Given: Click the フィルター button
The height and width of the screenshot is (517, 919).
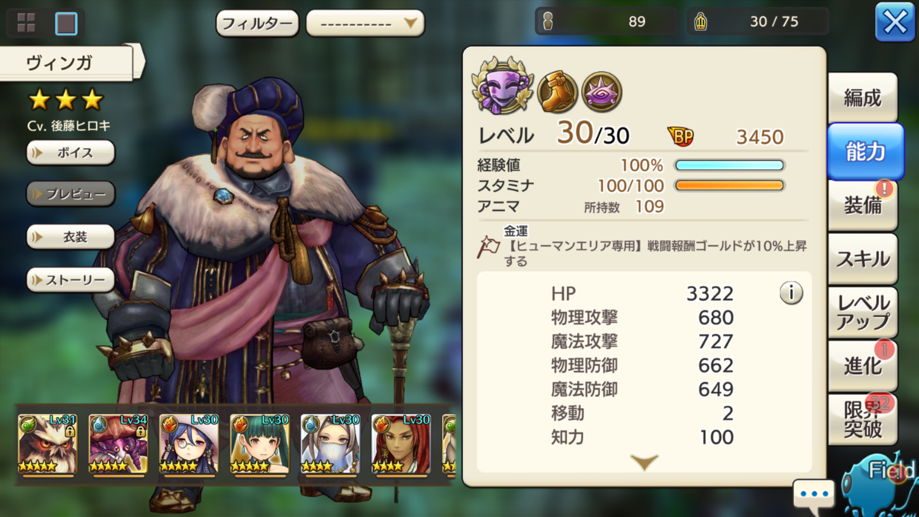Looking at the screenshot, I should 257,23.
